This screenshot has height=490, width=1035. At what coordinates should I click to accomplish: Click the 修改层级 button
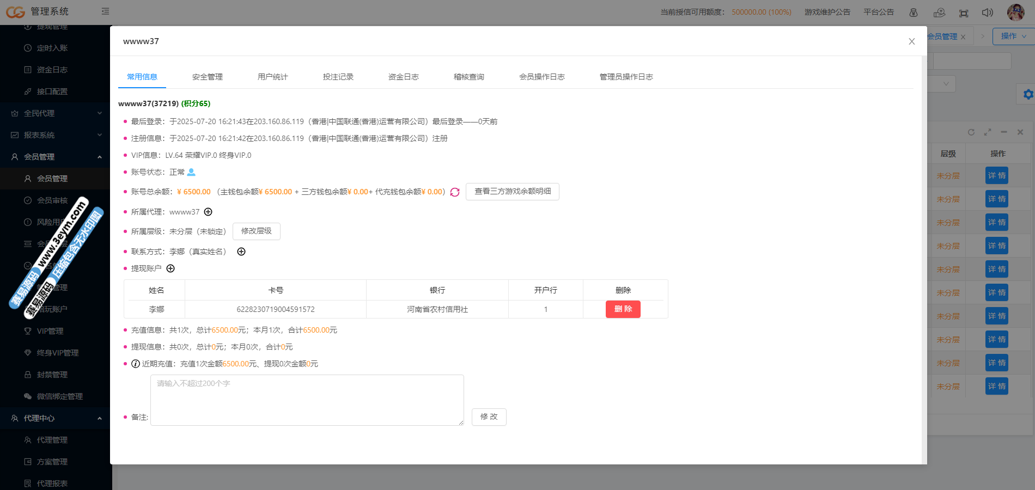pyautogui.click(x=256, y=231)
